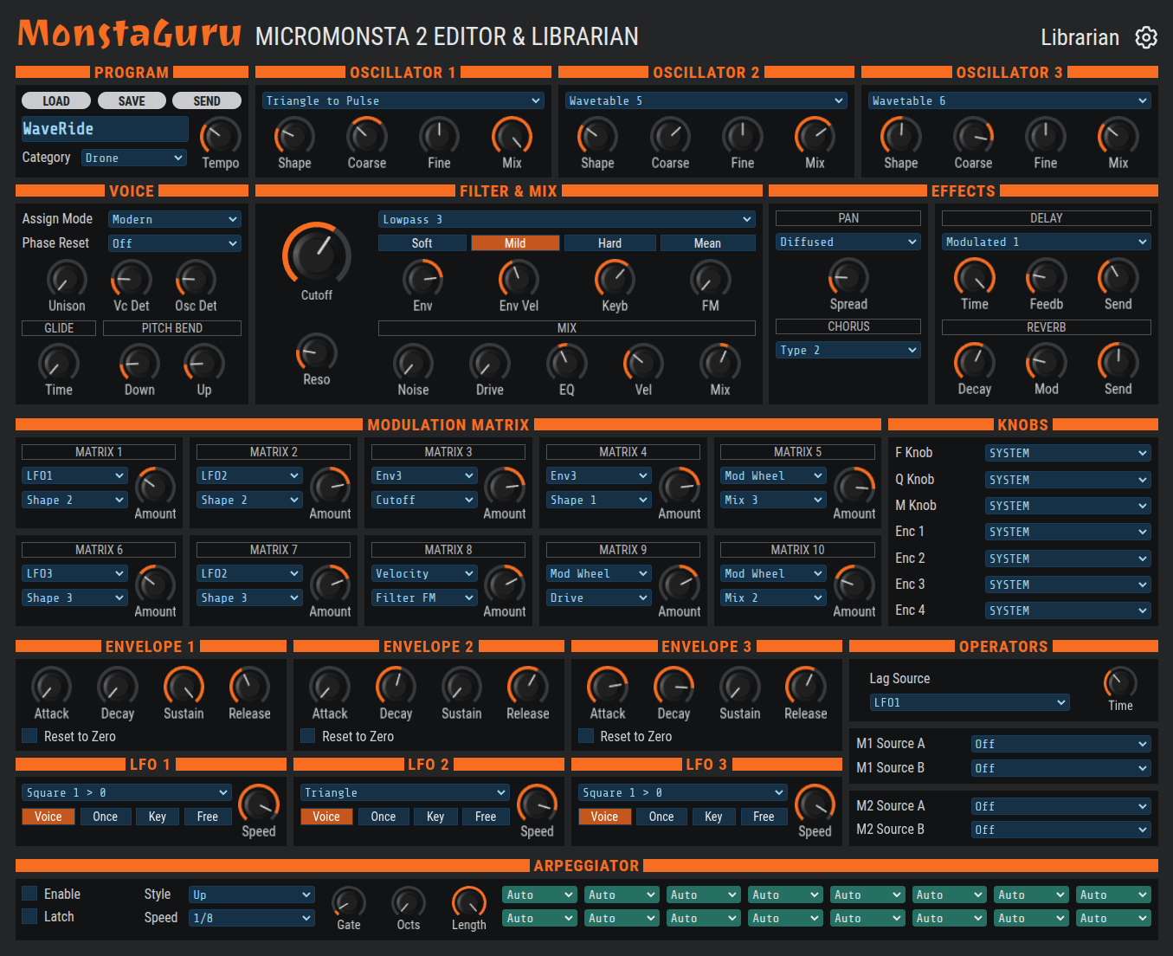Screen dimensions: 1173x956
Task: Click the Drive mix knob
Action: click(490, 364)
